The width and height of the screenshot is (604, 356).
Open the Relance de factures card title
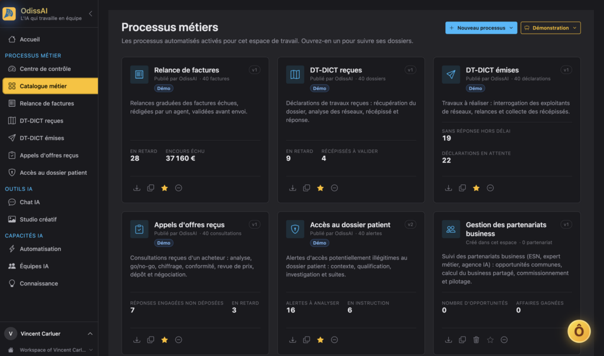point(186,70)
